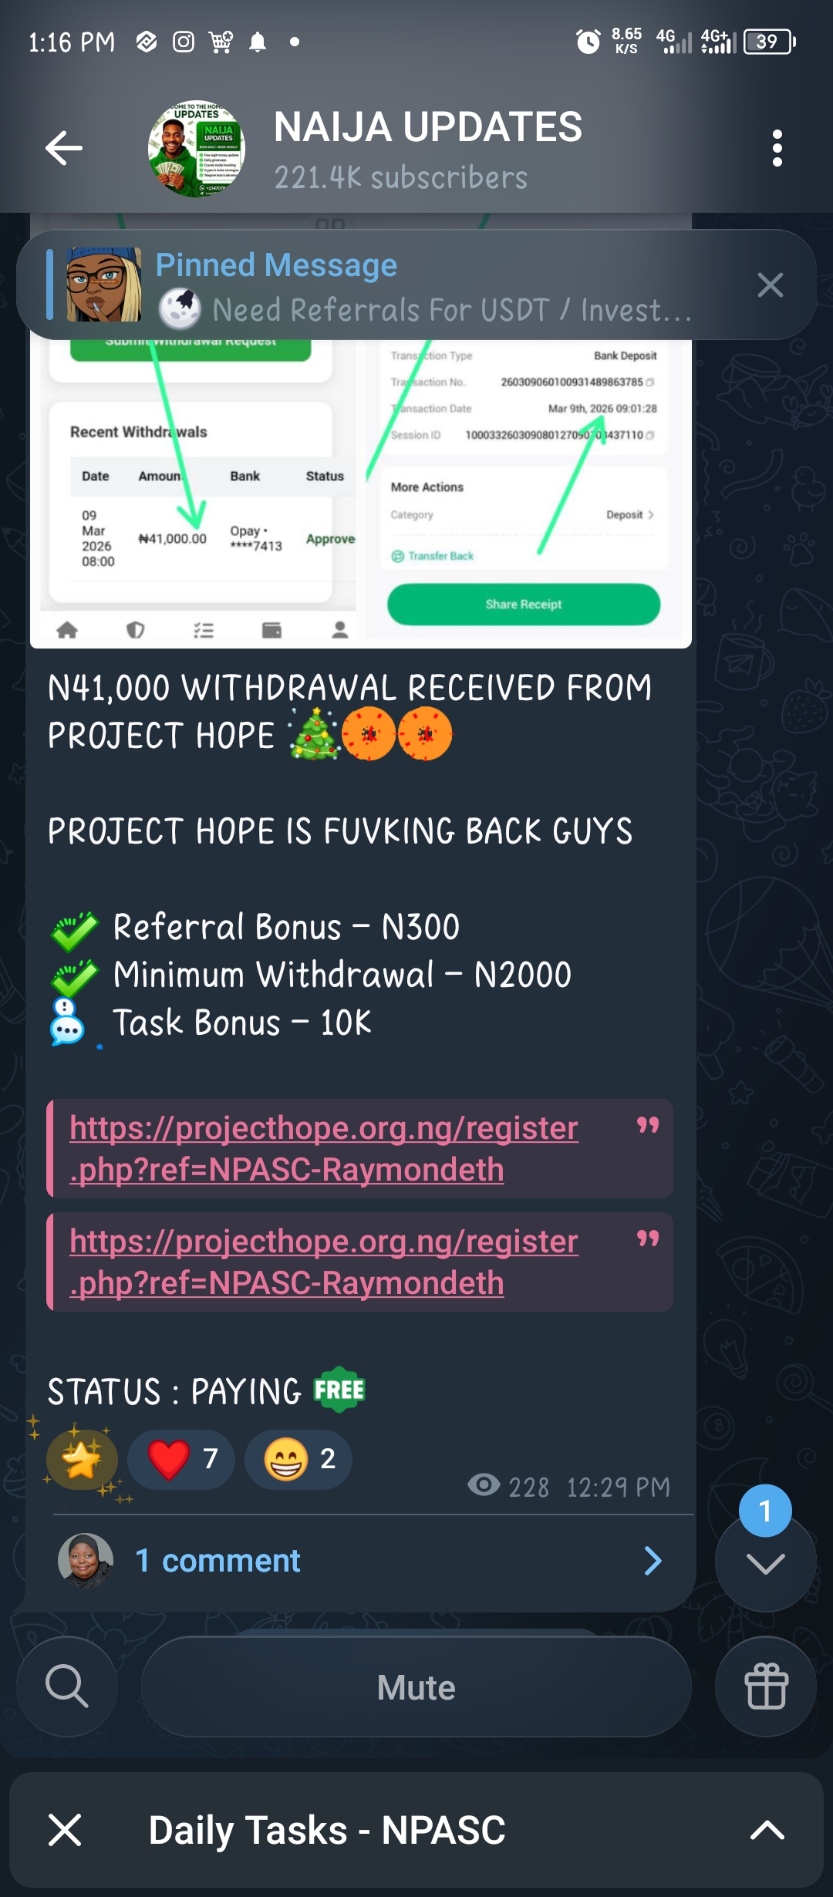Open the three-dot channel options menu
Image resolution: width=833 pixels, height=1897 pixels.
coord(777,148)
